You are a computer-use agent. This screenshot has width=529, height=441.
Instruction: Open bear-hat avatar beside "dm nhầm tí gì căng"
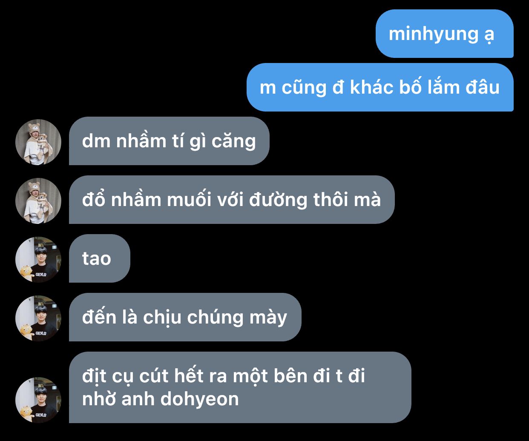38,142
